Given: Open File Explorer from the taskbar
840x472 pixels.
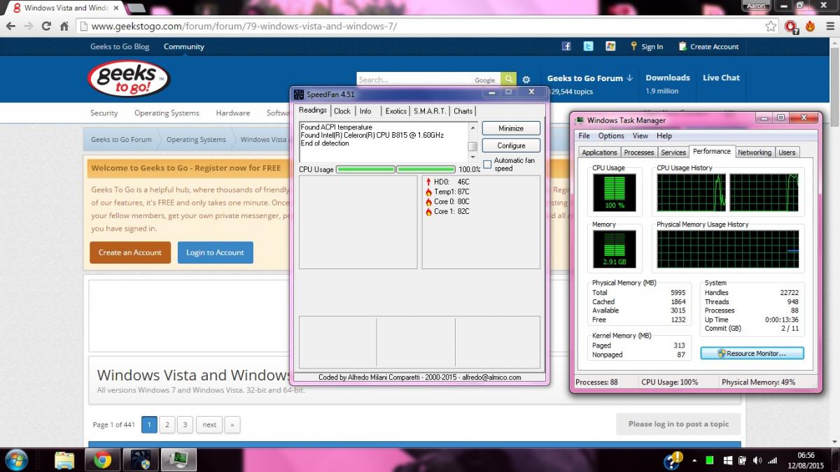Looking at the screenshot, I should point(64,459).
